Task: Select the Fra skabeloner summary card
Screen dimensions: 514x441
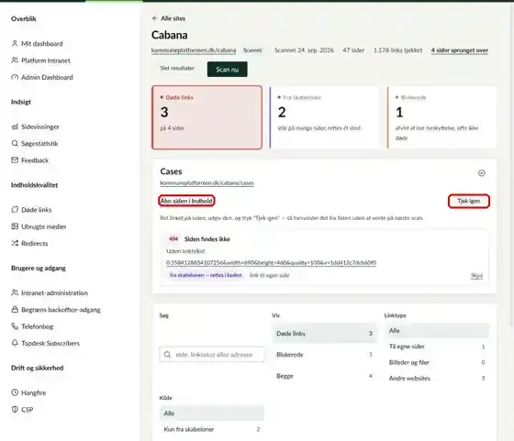Action: (324, 117)
